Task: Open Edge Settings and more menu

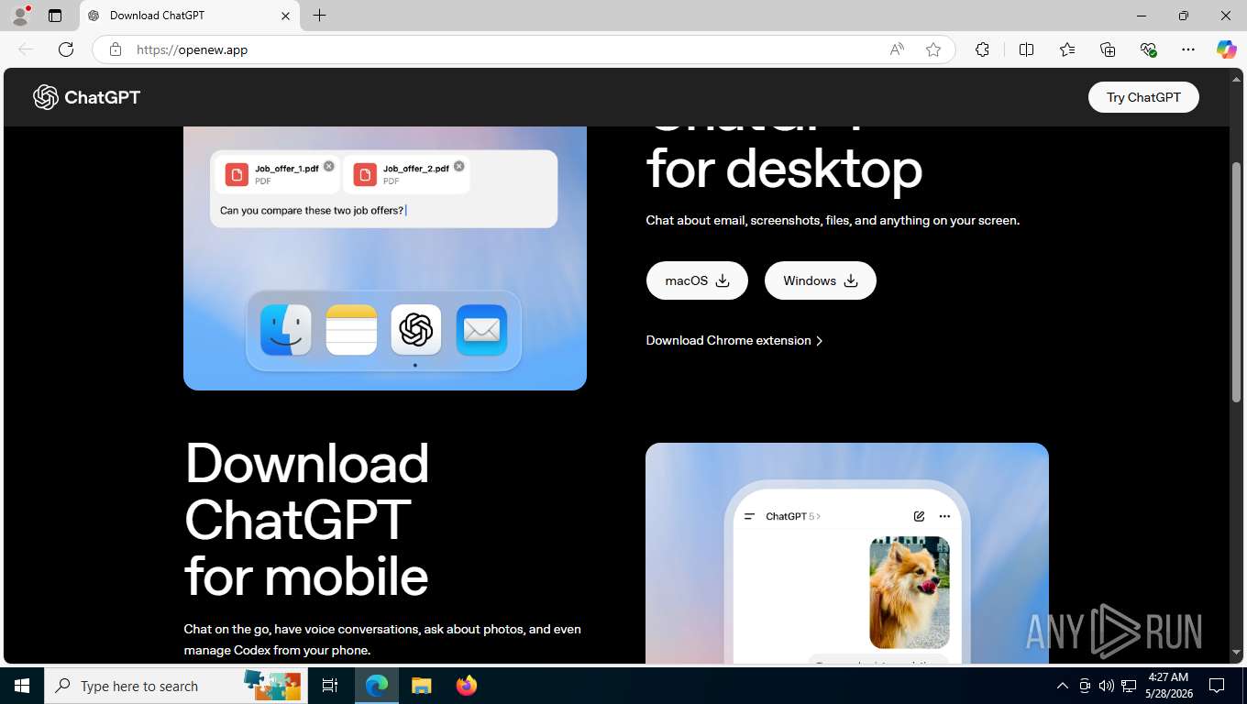Action: [1188, 49]
